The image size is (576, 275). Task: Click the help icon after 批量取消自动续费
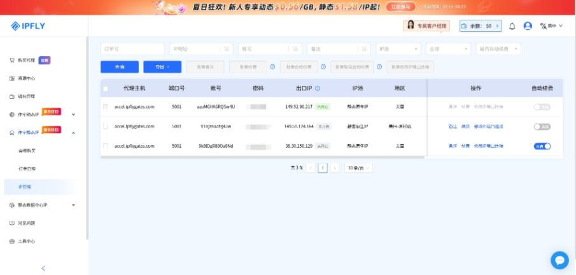point(379,67)
